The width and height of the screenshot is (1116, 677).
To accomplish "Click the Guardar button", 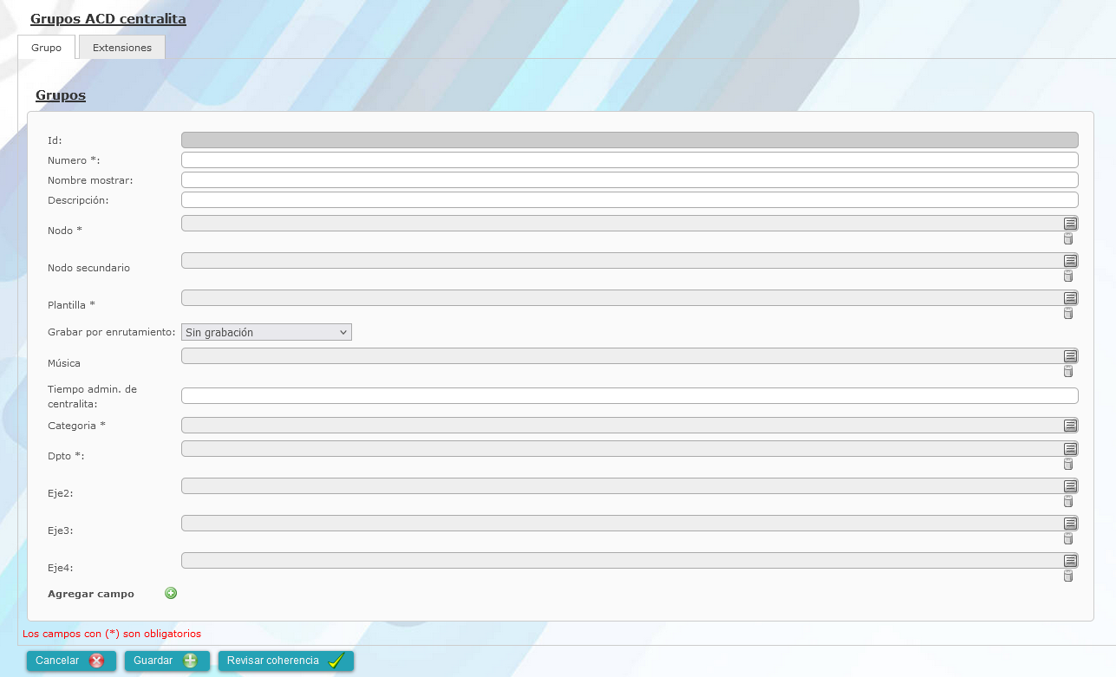I will 167,661.
